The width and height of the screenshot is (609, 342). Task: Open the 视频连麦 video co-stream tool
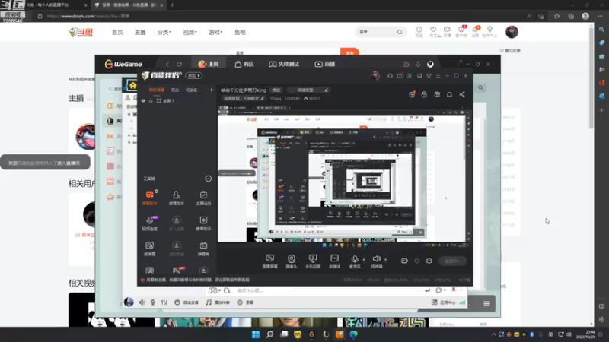[150, 223]
